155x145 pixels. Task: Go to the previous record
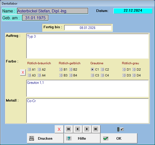point(77,129)
